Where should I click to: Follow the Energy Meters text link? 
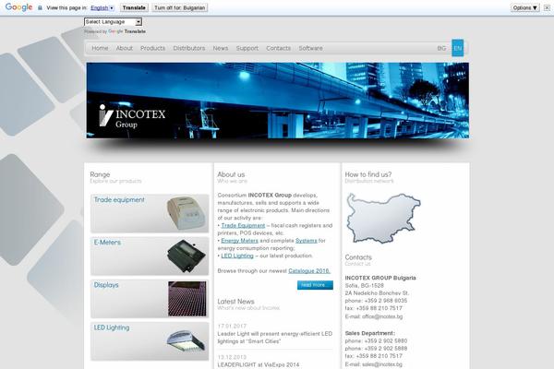pyautogui.click(x=239, y=241)
